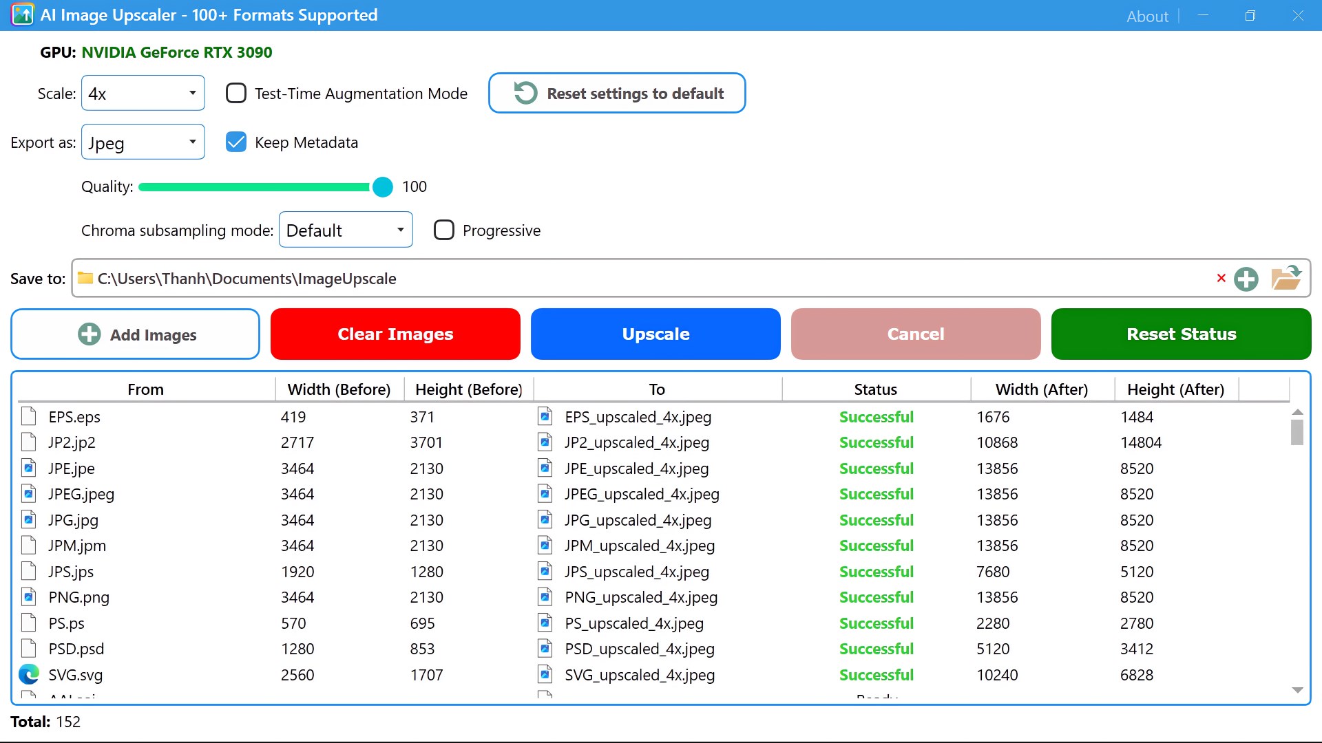Expand the Chroma subsampling mode dropdown
The height and width of the screenshot is (743, 1322).
tap(345, 230)
